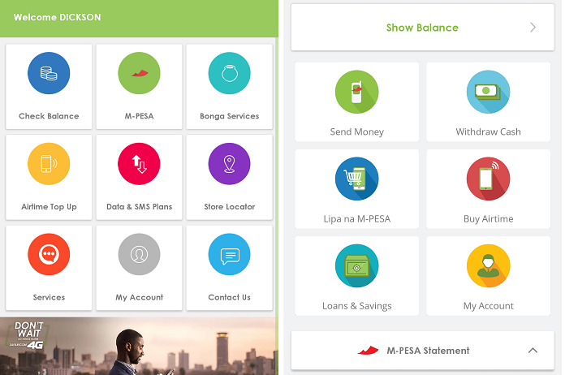Open Data & SMS Plans icon
The width and height of the screenshot is (565, 375).
pos(139,164)
